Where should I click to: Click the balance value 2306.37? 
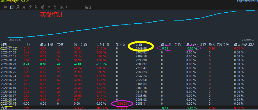coord(141,64)
